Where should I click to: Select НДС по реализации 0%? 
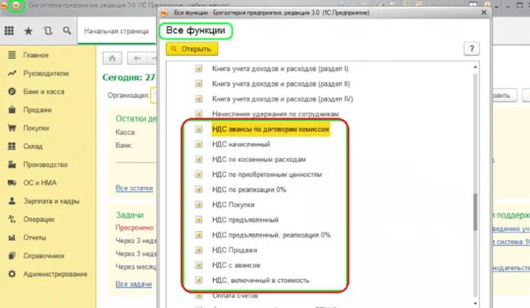tap(249, 190)
